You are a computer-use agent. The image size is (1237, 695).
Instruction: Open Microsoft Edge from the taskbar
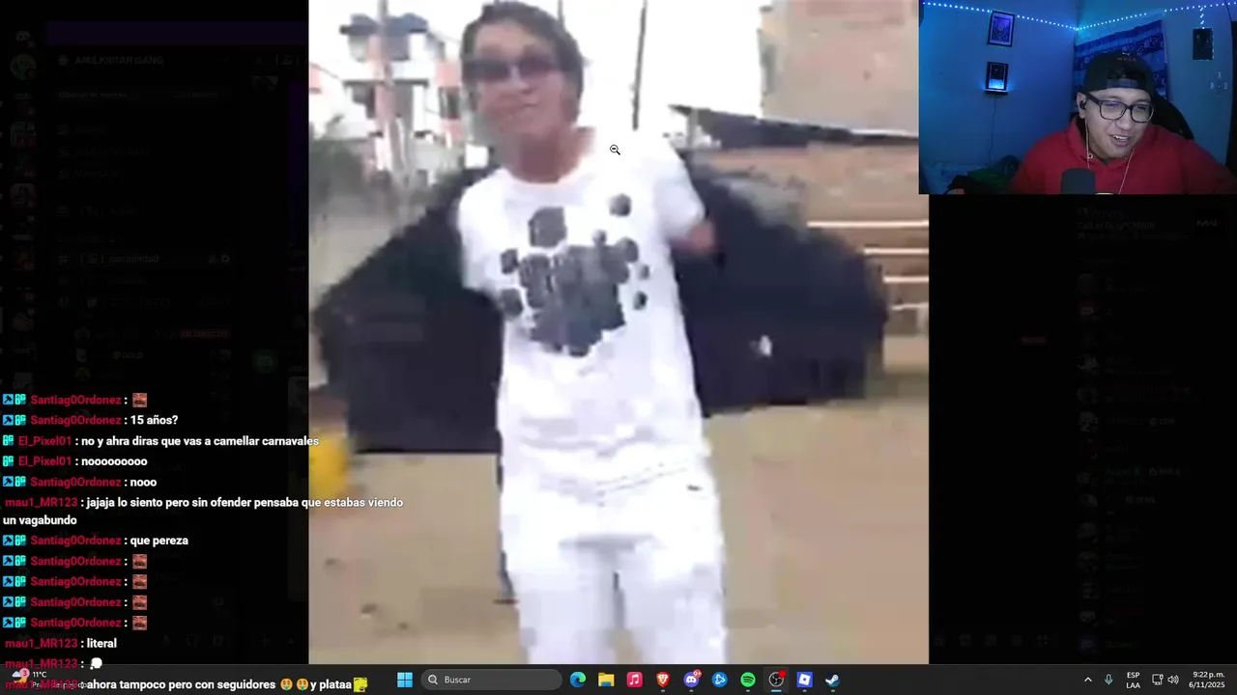coord(578,680)
